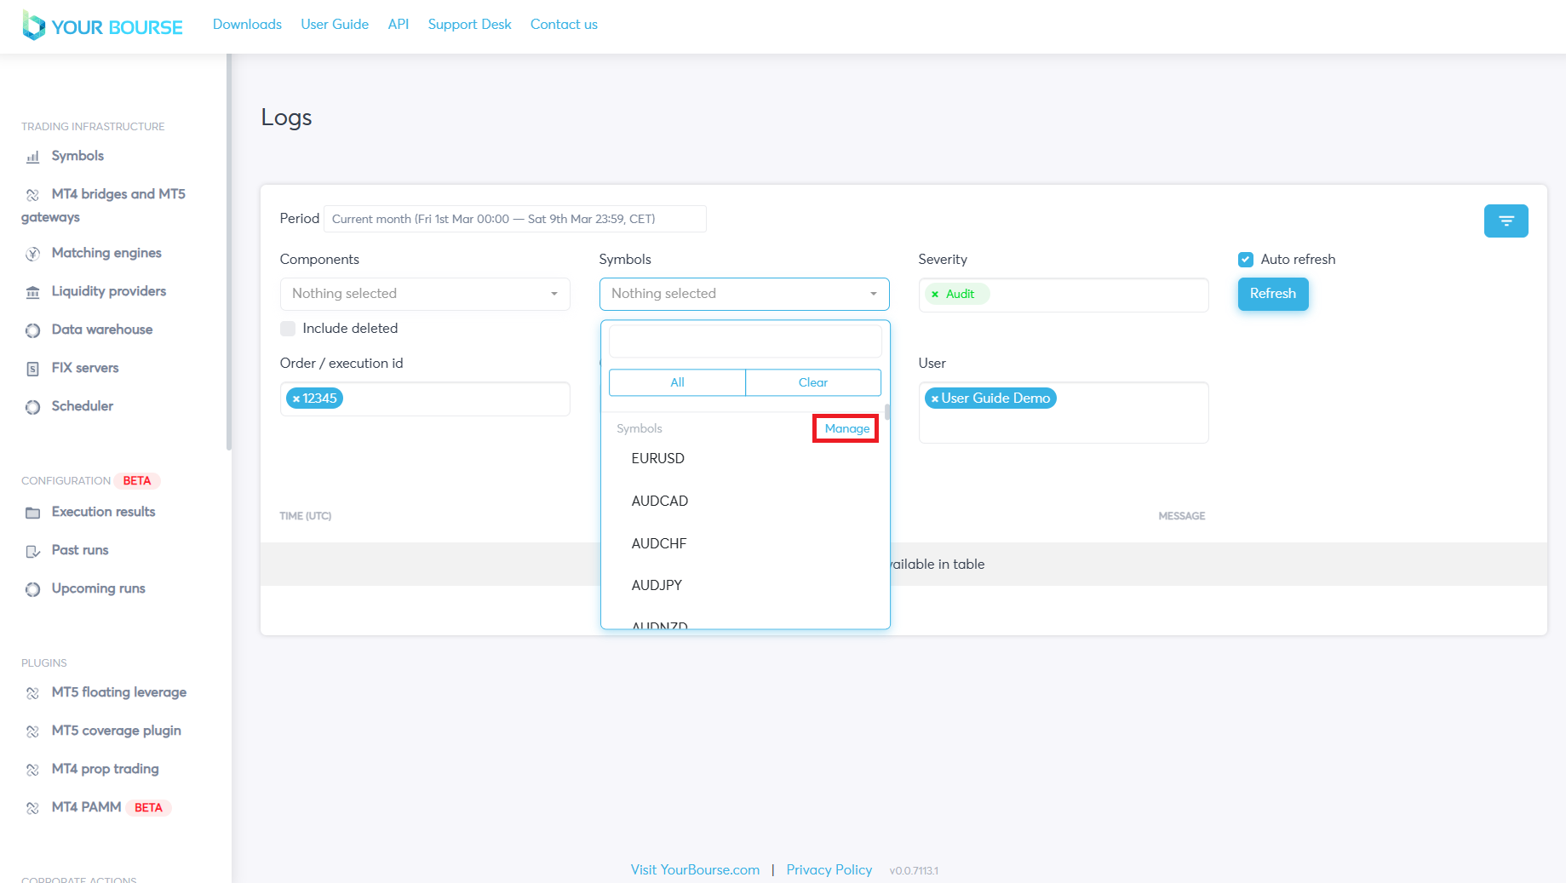
Task: Go to Support Desk in top navigation
Action: point(469,25)
